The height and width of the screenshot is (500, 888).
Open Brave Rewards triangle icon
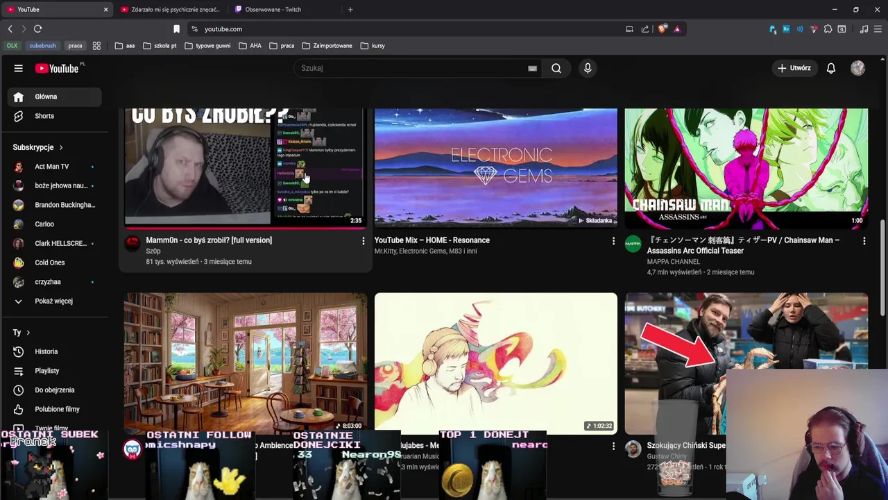(677, 28)
